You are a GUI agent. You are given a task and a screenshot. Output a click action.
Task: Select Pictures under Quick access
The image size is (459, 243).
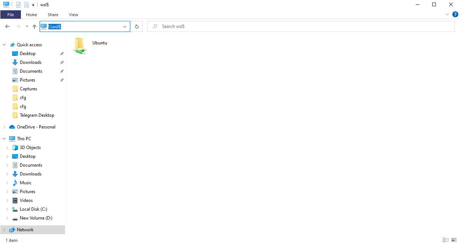[x=28, y=80]
